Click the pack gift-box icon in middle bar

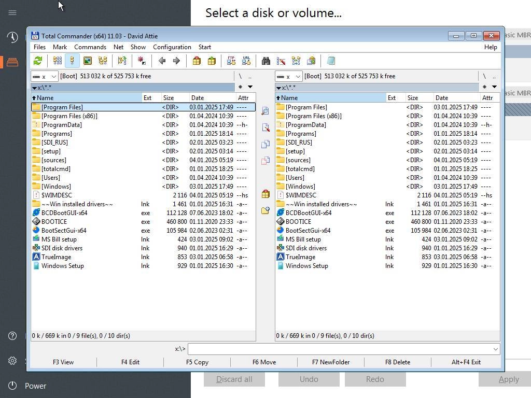(x=265, y=194)
